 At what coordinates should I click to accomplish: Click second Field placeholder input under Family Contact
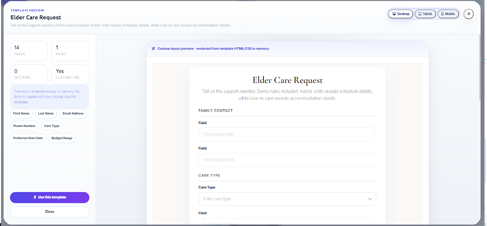(287, 160)
